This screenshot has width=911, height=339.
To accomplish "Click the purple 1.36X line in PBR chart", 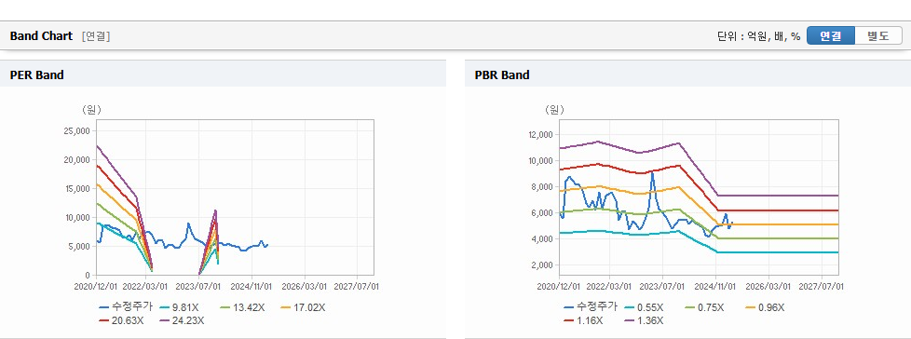I will pos(779,196).
